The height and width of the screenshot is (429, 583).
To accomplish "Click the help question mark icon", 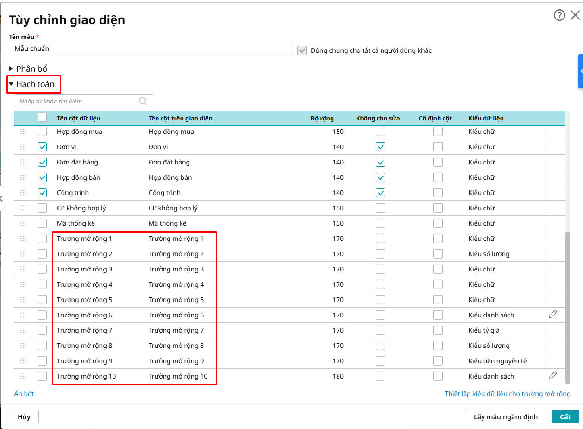I will point(559,15).
